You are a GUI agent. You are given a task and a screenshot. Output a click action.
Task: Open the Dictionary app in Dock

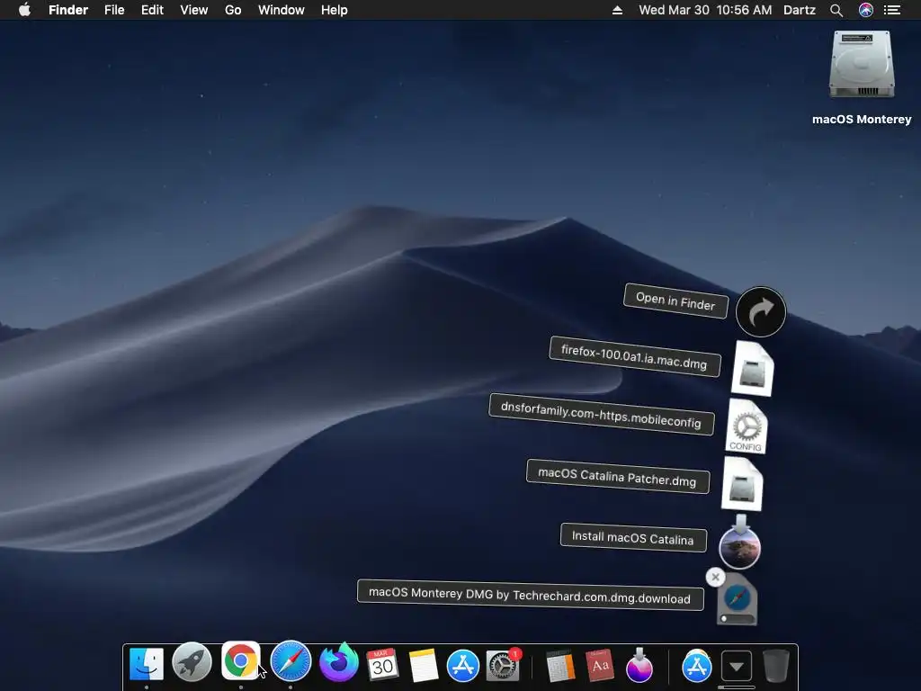coord(600,666)
